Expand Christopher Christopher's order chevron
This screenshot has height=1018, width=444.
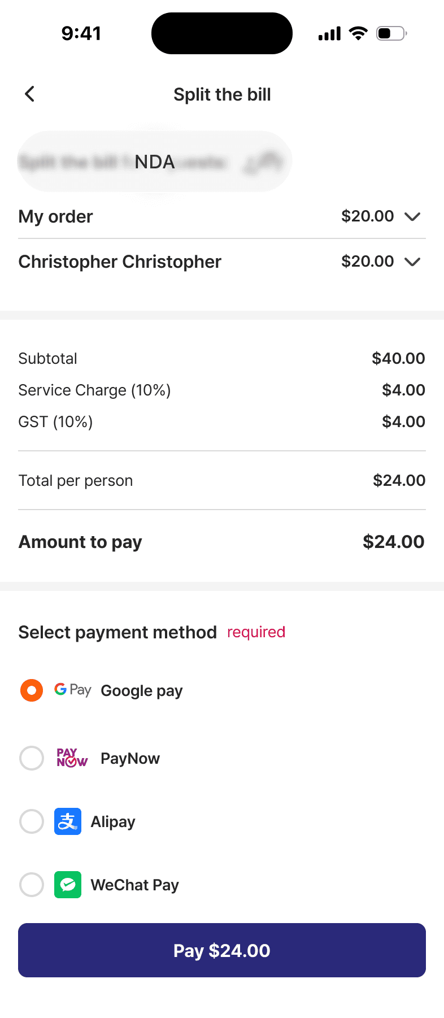(413, 262)
